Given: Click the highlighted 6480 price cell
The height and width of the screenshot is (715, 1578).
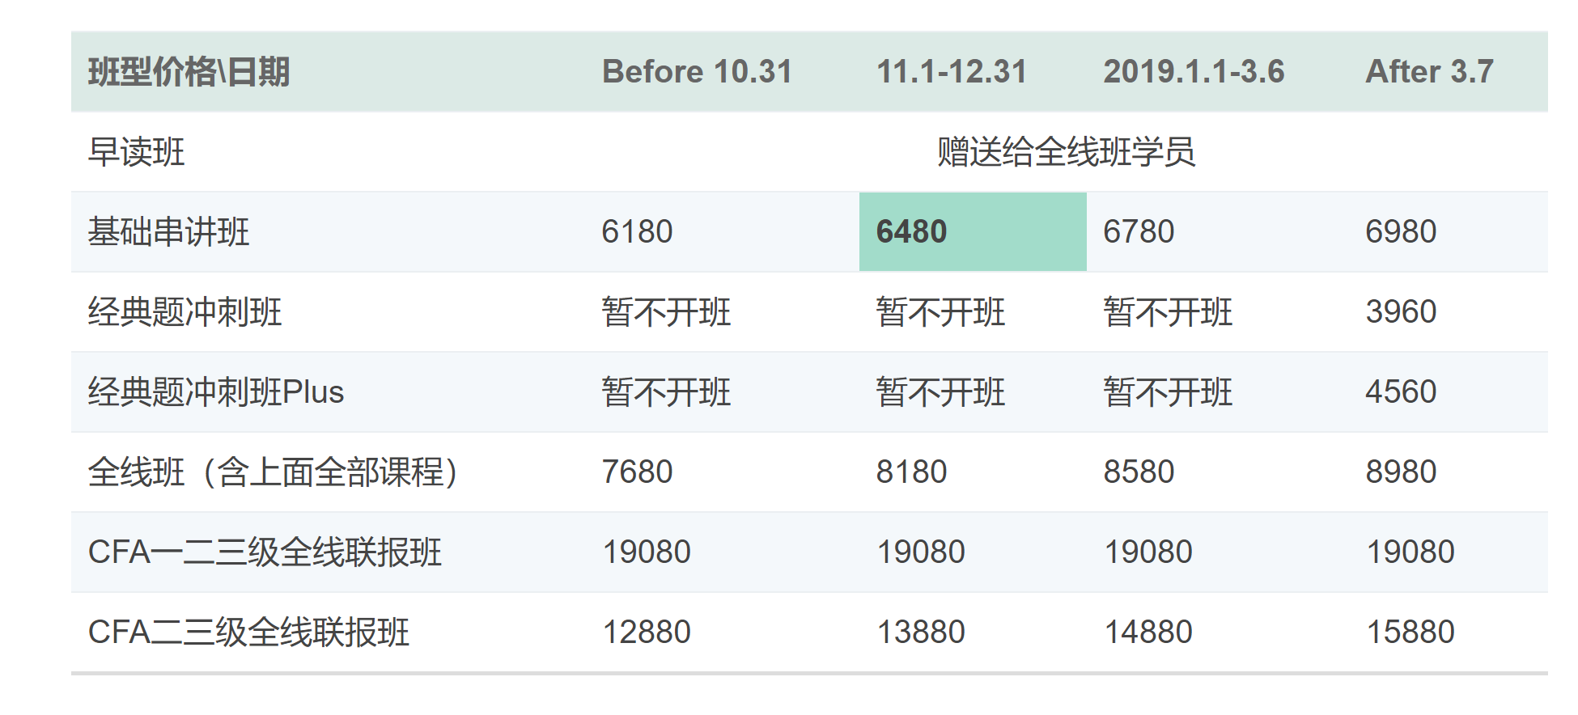Looking at the screenshot, I should (x=911, y=232).
